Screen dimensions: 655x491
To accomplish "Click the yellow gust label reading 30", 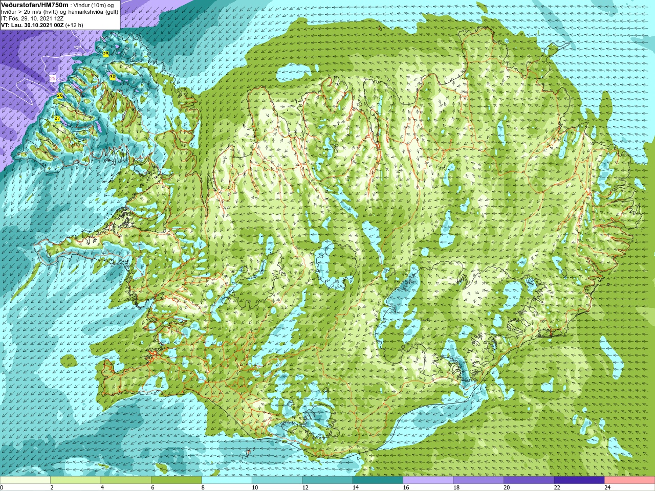I will pos(113,77).
